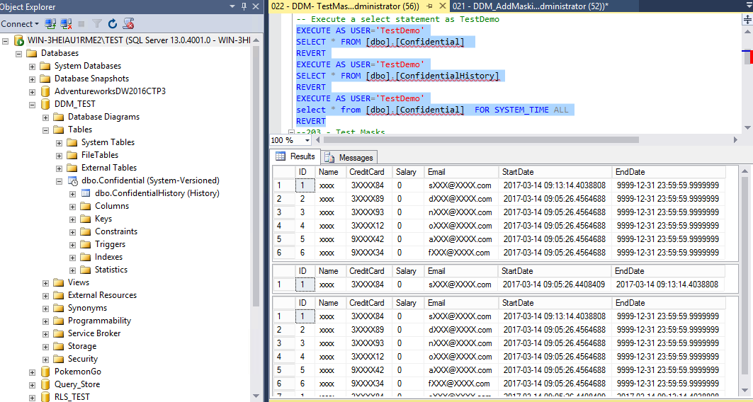This screenshot has width=753, height=402.
Task: Click the CreditCard column header in first grid
Action: [x=368, y=172]
